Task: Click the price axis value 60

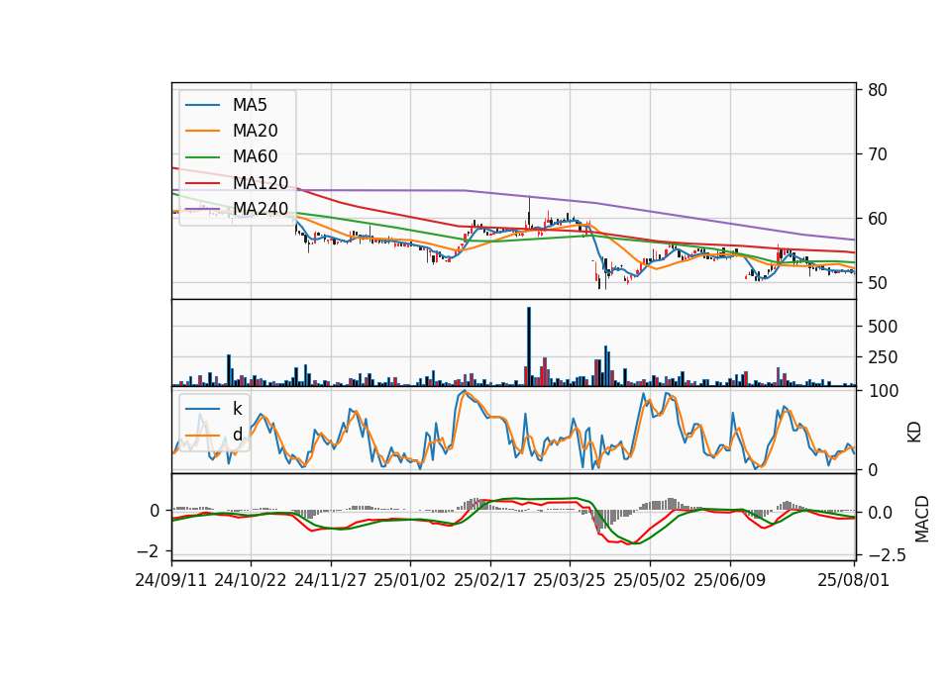Action: [878, 219]
